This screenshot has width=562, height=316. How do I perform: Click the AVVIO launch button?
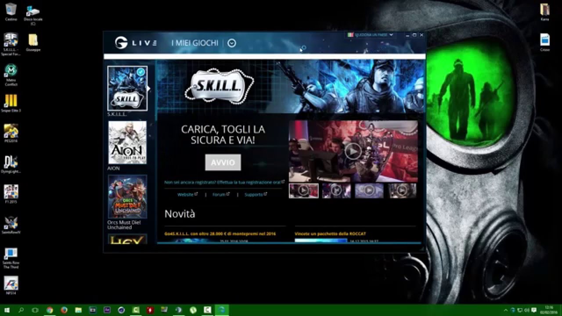click(223, 162)
